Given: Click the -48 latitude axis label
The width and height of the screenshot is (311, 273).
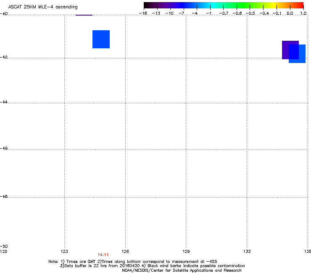Looking at the screenshot, I should (x=4, y=196).
